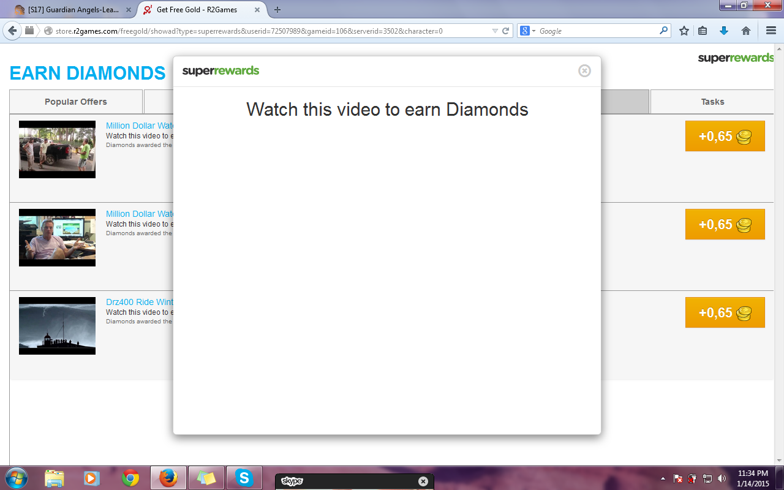Show bookmarks list icon in toolbar
The width and height of the screenshot is (784, 490).
(703, 31)
